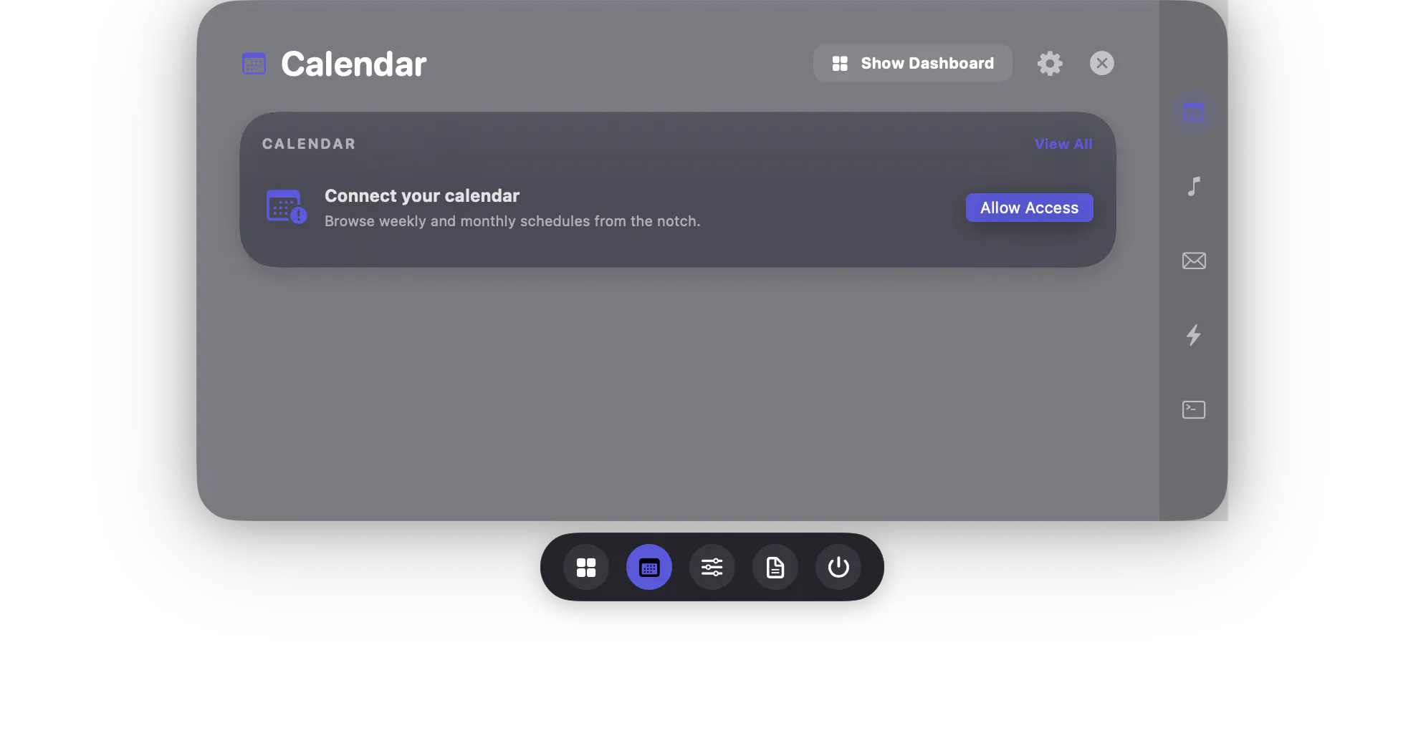Select the lightning bolt icon in sidebar
1426x733 pixels.
[1194, 335]
